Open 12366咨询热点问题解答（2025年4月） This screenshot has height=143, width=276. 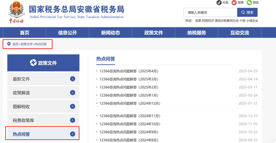click(129, 71)
